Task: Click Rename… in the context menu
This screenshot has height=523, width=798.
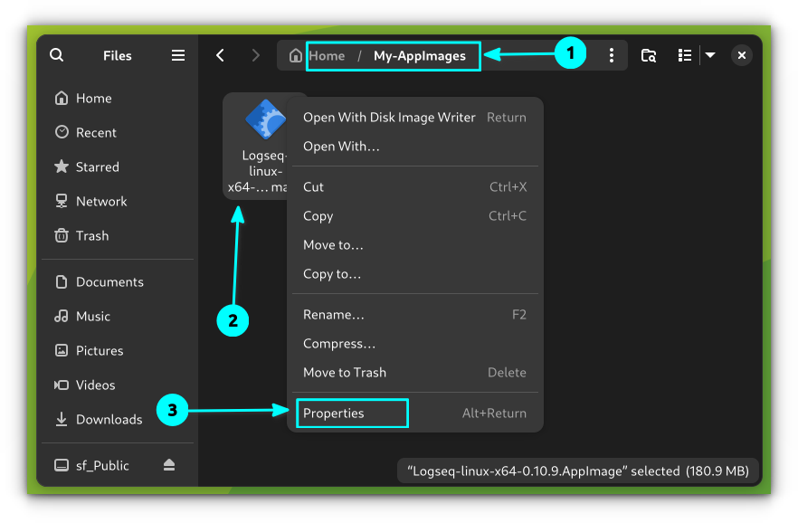Action: (x=334, y=315)
